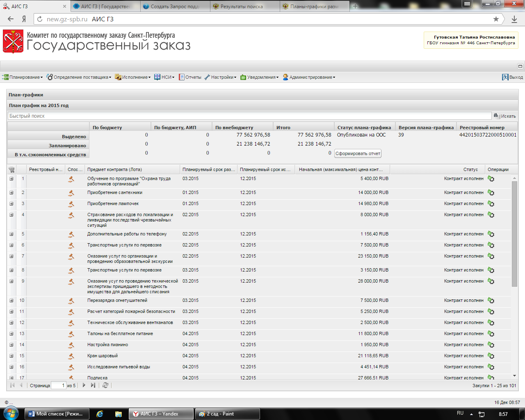
Task: Click the Сформировать отчет button
Action: pos(358,153)
